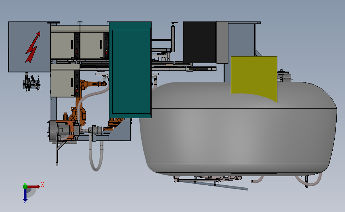Select the gray electric motor at lower left
The height and width of the screenshot is (212, 345).
click(59, 130)
